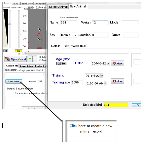The height and width of the screenshot is (146, 141).
Task: Click the Load animal button
Action: pyautogui.click(x=14, y=81)
